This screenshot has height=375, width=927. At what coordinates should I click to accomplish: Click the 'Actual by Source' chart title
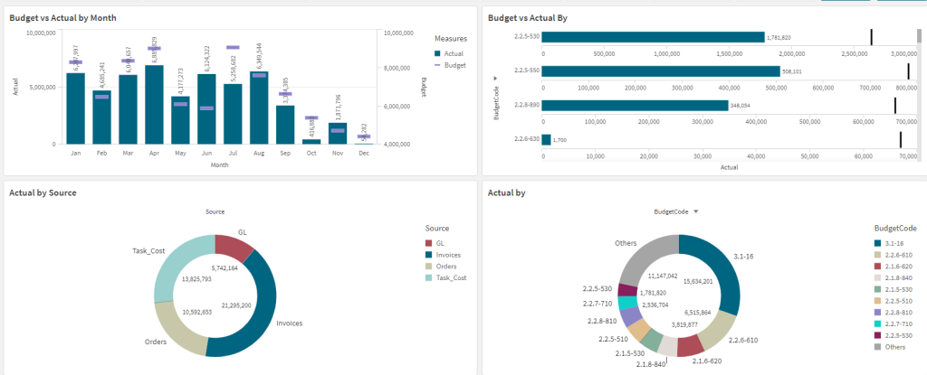tap(43, 192)
